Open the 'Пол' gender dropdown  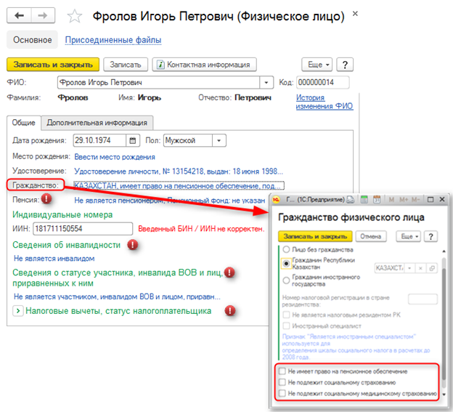click(219, 140)
